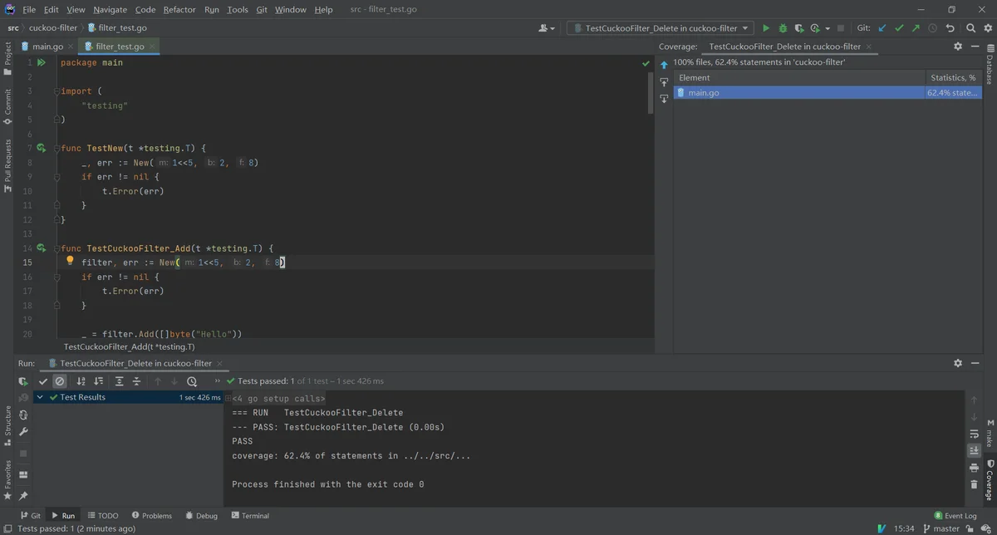Sort test results alphabetically
This screenshot has height=535, width=997.
pos(81,381)
